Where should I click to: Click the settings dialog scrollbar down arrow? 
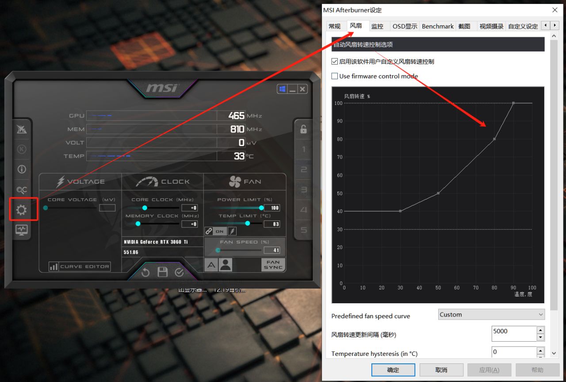coord(554,353)
